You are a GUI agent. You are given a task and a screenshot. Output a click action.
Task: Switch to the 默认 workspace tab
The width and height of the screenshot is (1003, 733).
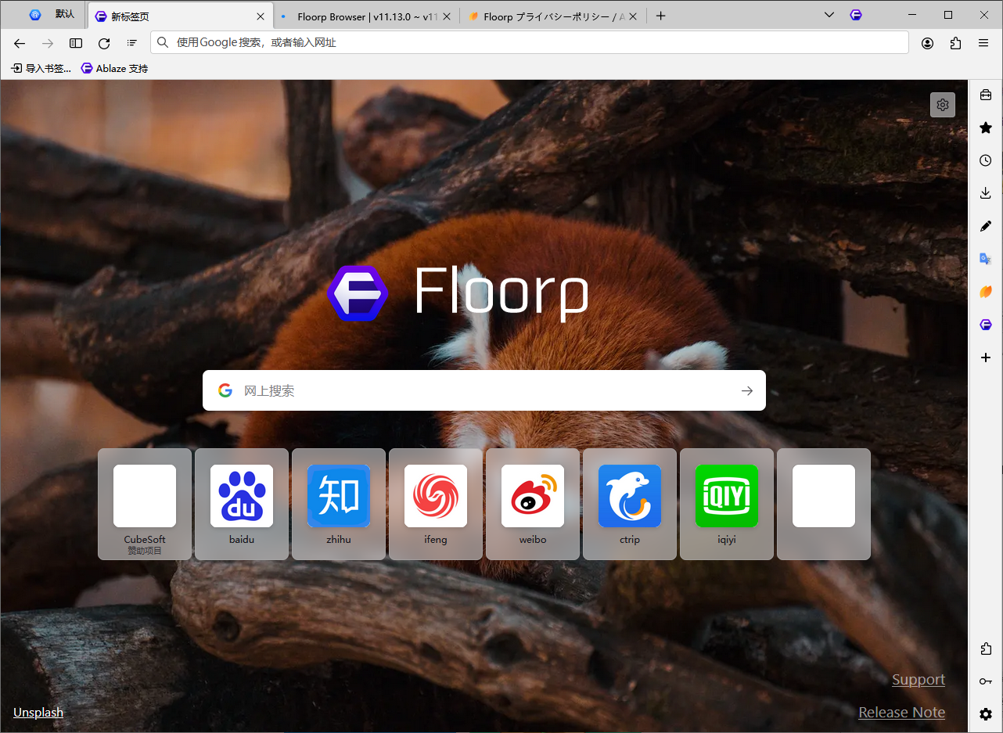(52, 15)
